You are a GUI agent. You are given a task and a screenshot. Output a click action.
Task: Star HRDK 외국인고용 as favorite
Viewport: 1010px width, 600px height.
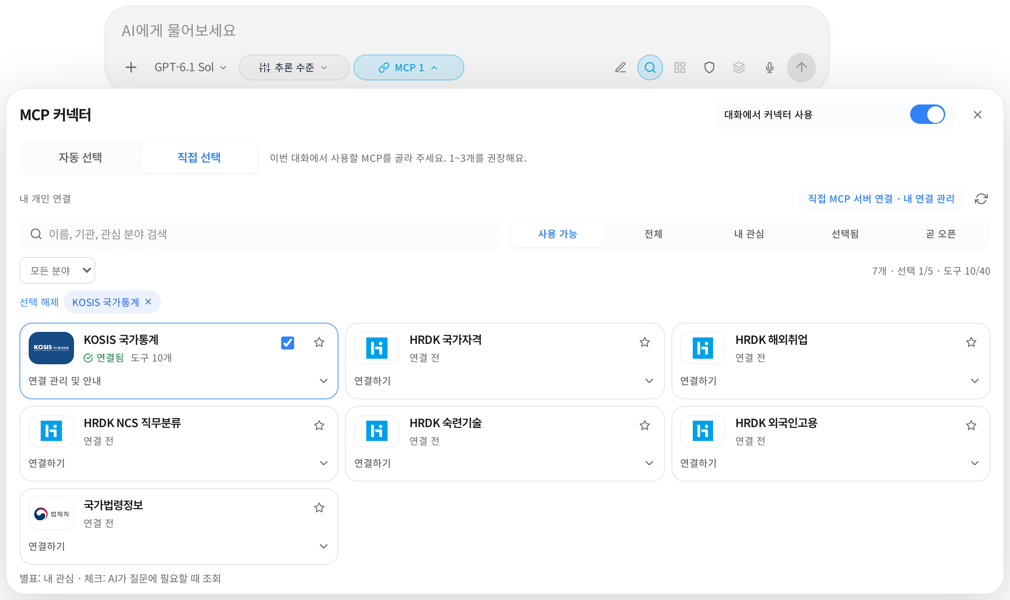[971, 425]
